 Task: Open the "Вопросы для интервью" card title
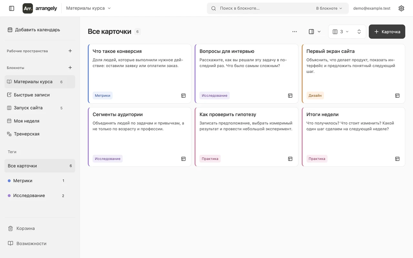click(227, 51)
